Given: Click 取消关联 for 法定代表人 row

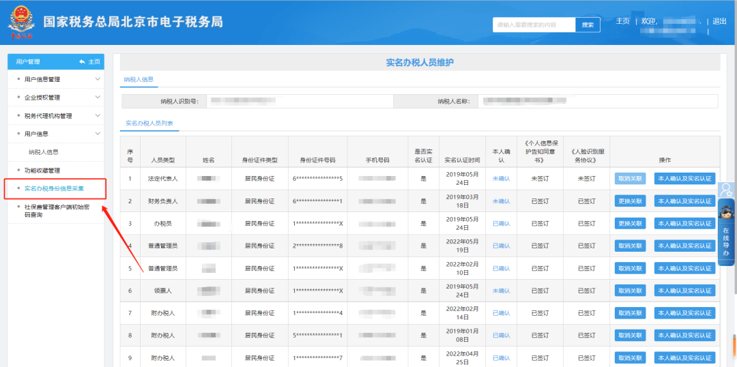Looking at the screenshot, I should (x=631, y=179).
